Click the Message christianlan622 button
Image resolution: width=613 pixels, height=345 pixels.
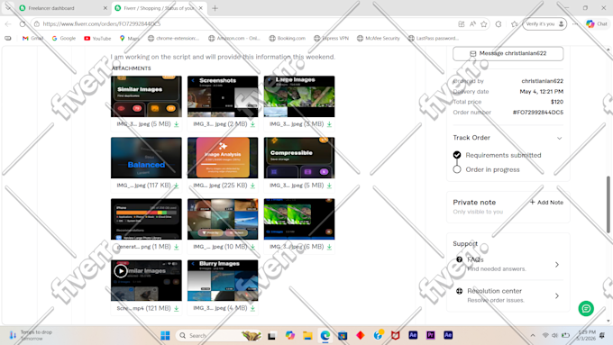[508, 53]
